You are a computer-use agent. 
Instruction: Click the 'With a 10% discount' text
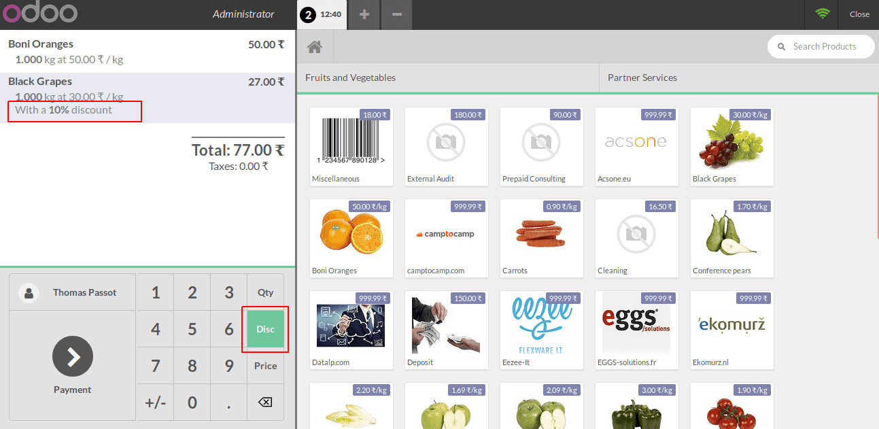63,109
